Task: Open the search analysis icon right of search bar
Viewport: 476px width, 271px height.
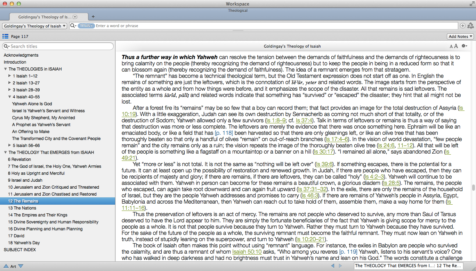Action: click(x=470, y=26)
